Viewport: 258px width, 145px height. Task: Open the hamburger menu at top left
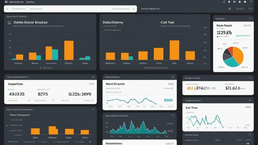point(6,2)
